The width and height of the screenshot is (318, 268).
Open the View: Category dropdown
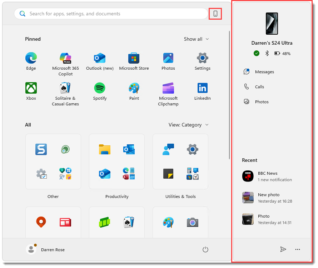(189, 125)
